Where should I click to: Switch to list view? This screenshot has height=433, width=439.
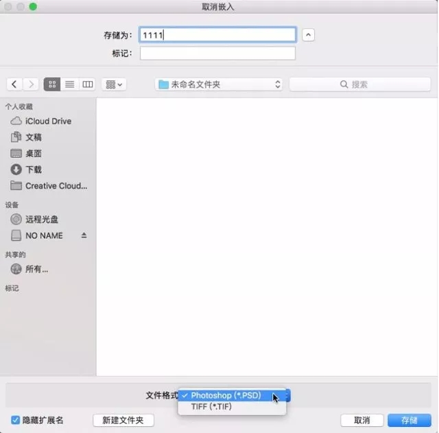69,84
